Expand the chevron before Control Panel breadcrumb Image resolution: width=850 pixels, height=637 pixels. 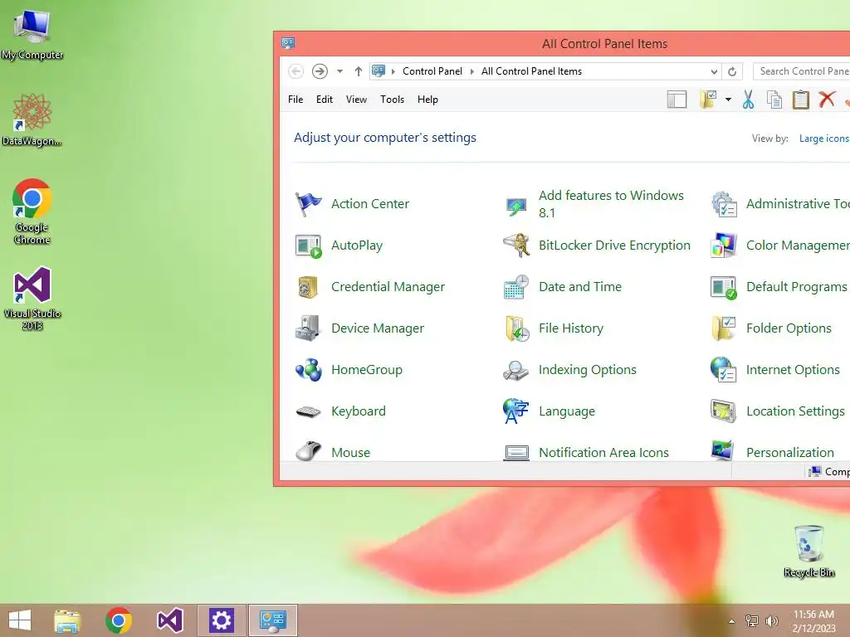tap(393, 71)
